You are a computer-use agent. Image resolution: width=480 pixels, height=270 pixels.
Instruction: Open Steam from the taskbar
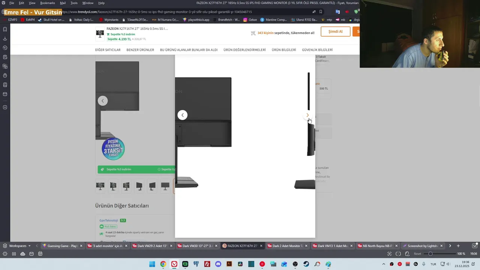click(306, 264)
